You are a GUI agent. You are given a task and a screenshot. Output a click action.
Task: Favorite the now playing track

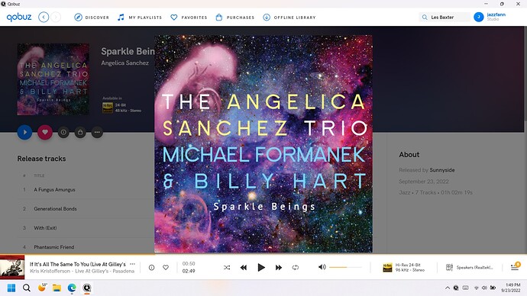(166, 268)
